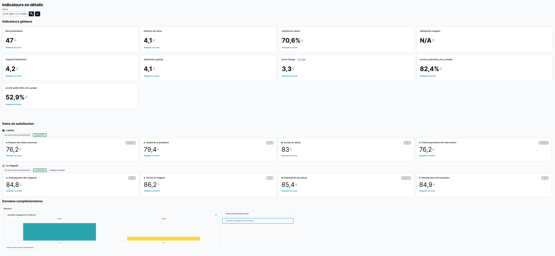Click the add filter funnel icon

coord(31,14)
